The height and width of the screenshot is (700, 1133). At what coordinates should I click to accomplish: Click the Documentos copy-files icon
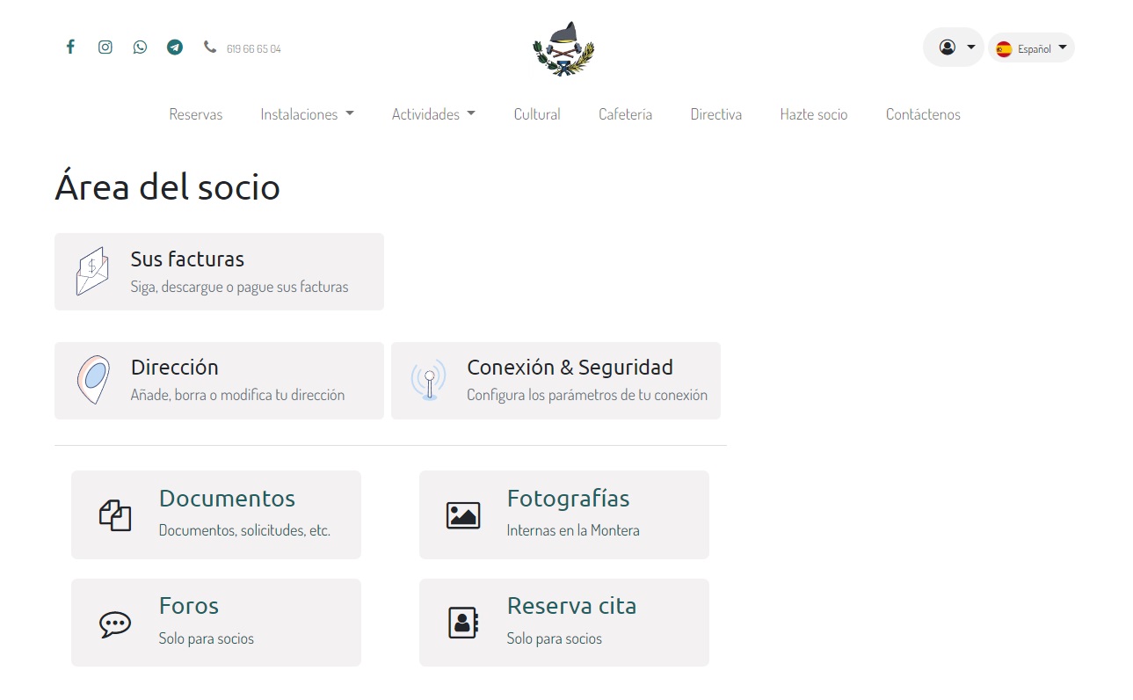(115, 515)
